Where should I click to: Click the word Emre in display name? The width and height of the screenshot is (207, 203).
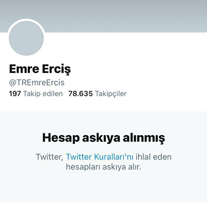point(24,69)
